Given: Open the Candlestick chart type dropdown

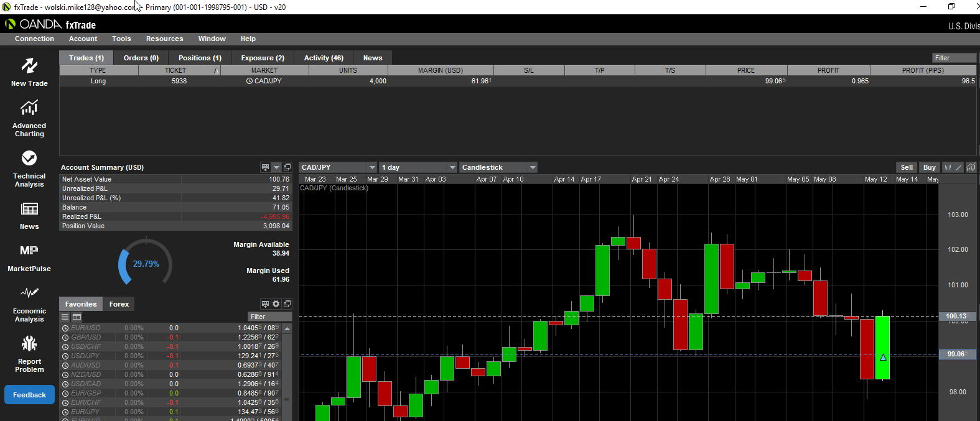Looking at the screenshot, I should point(498,167).
